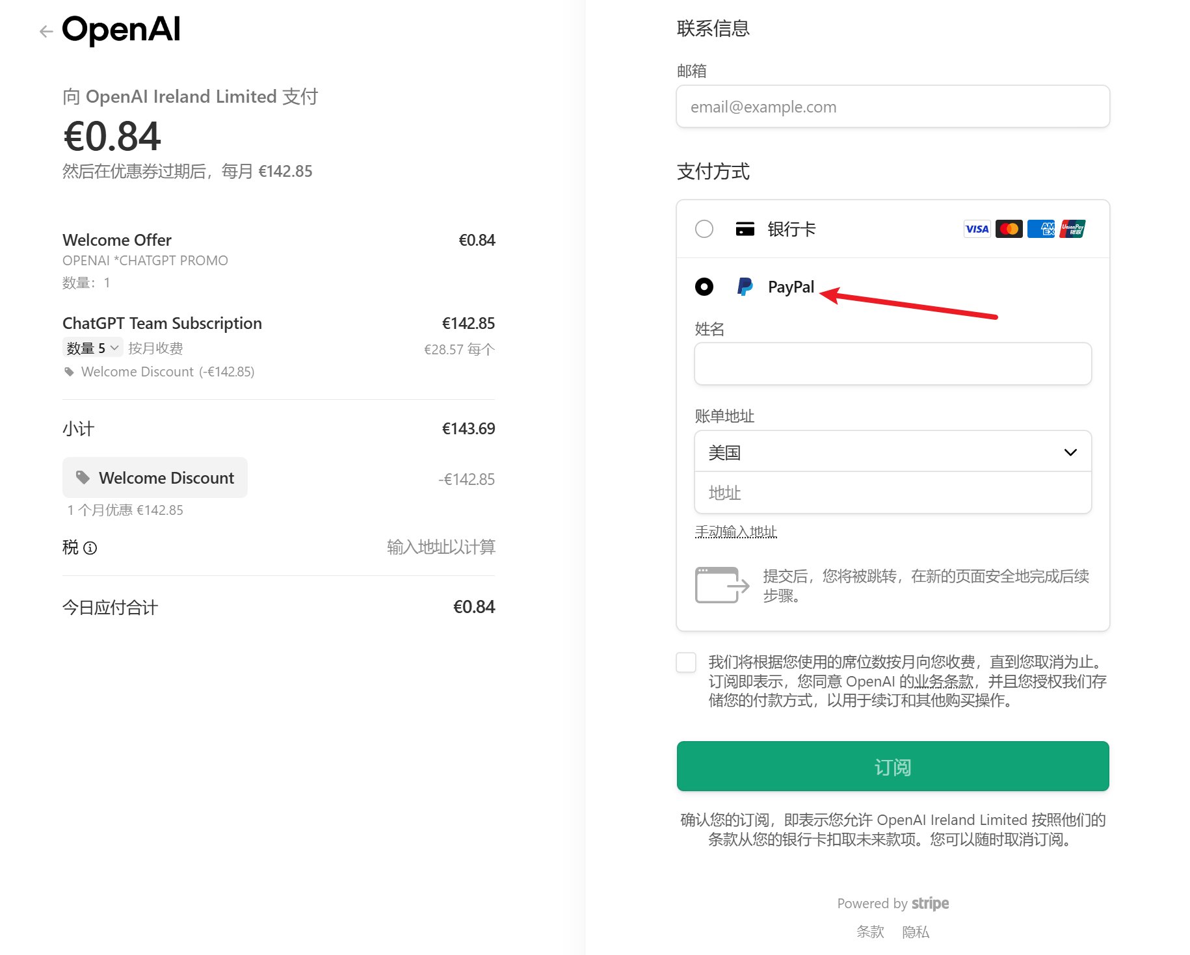Viewport: 1190px width, 955px height.
Task: Focus the 邮箱 email input field
Action: tap(893, 107)
